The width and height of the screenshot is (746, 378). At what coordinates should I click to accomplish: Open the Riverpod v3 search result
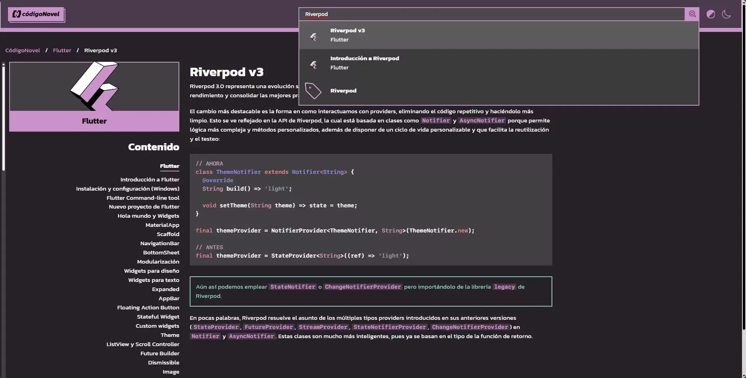pyautogui.click(x=438, y=35)
